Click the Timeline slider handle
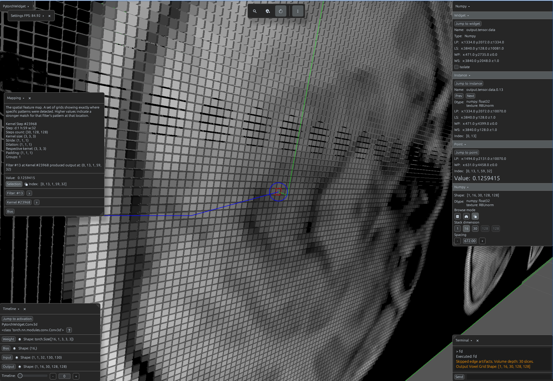553x381 pixels. pyautogui.click(x=20, y=376)
